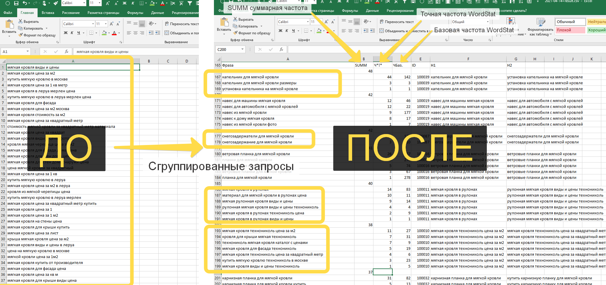This screenshot has height=285, width=606.
Task: Select cell капельник для мягкой кровли размеры
Action: point(288,83)
